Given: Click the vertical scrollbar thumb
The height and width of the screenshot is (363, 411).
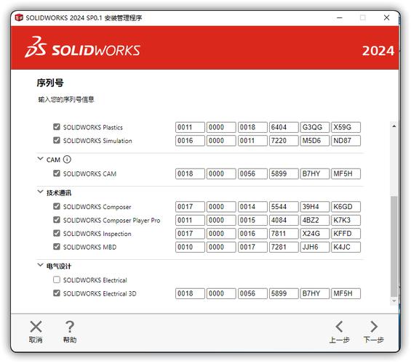Looking at the screenshot, I should click(394, 246).
